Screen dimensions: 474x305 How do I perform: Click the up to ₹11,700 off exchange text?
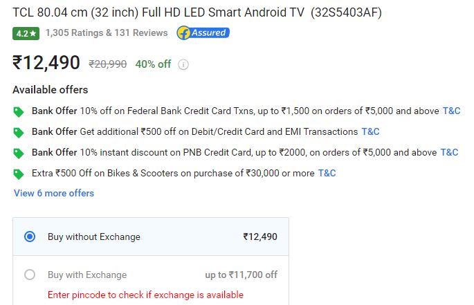(x=241, y=275)
